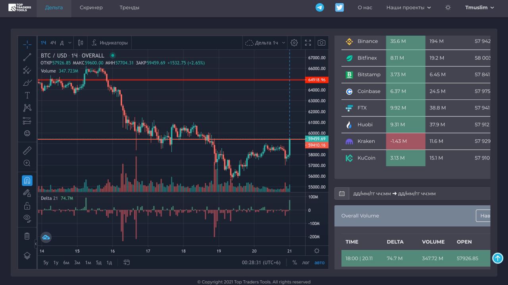The image size is (508, 285).
Task: Select the Д daily timeframe
Action: point(62,43)
